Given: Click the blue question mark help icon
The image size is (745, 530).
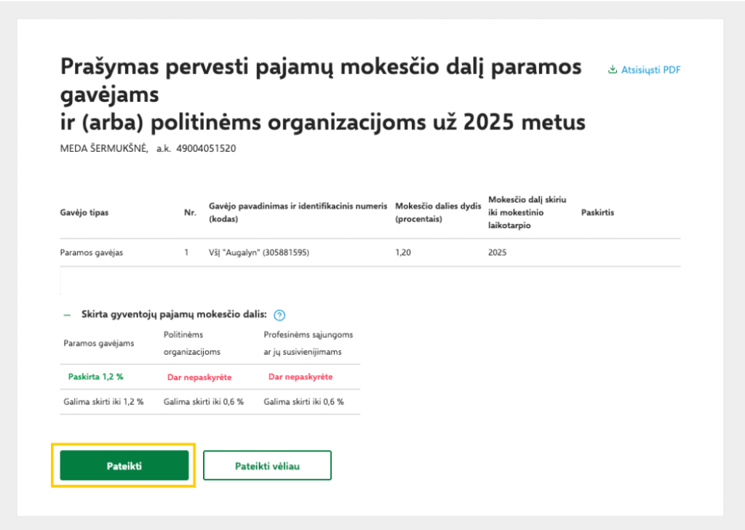Looking at the screenshot, I should click(279, 316).
